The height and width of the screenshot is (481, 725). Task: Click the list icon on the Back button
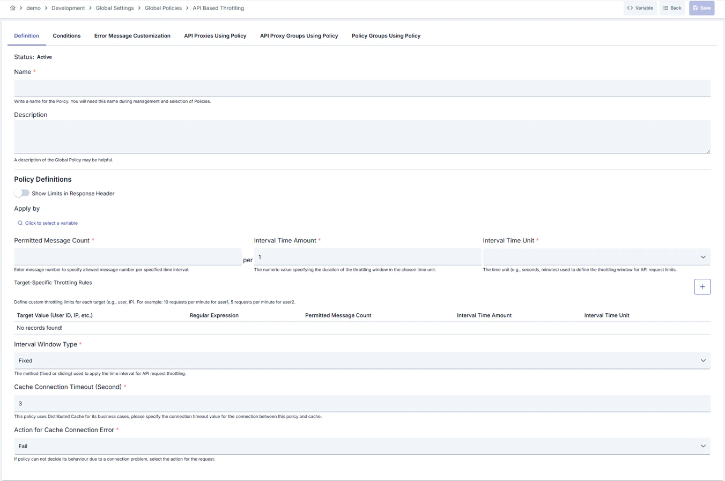tap(665, 8)
